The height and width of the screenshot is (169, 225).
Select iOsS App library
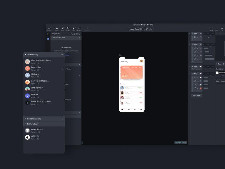point(44,75)
